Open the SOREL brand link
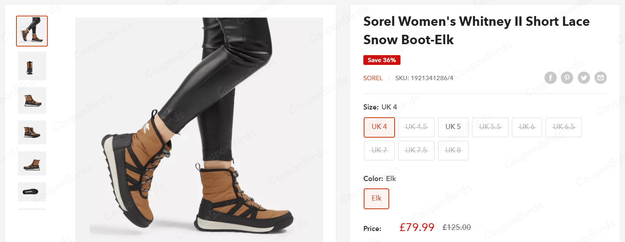Image resolution: width=625 pixels, height=242 pixels. coord(373,78)
